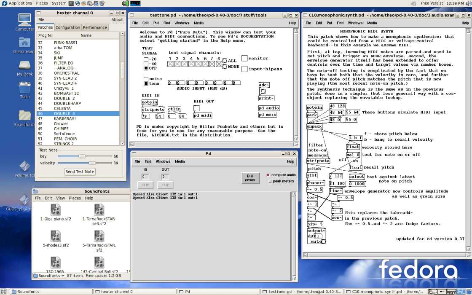Switch to hexter channel 0 in taskbar
Image resolution: width=472 pixels, height=295 pixels.
tap(134, 291)
